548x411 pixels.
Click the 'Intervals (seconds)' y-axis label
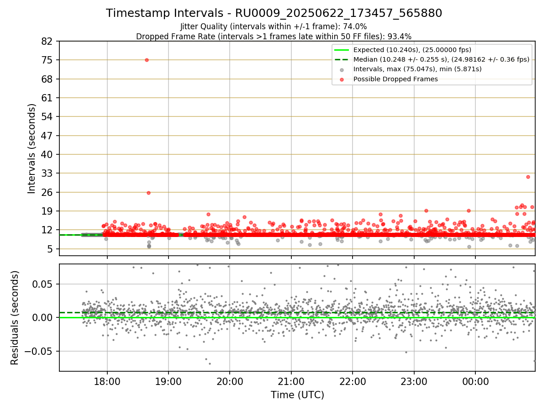pos(32,148)
